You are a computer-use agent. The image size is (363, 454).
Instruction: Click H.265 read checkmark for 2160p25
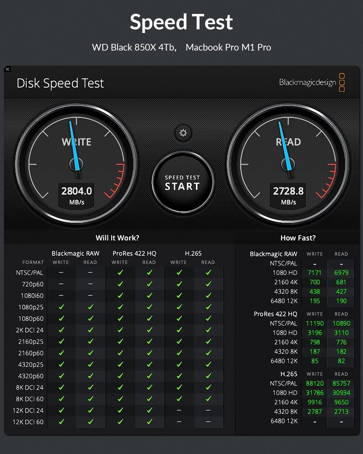pyautogui.click(x=208, y=341)
